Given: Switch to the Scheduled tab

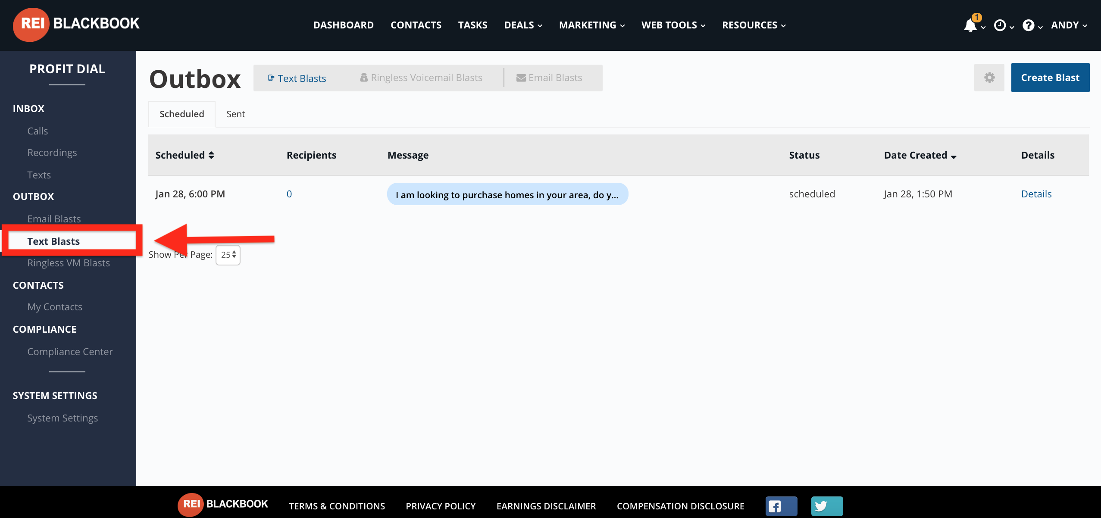Looking at the screenshot, I should pos(182,114).
